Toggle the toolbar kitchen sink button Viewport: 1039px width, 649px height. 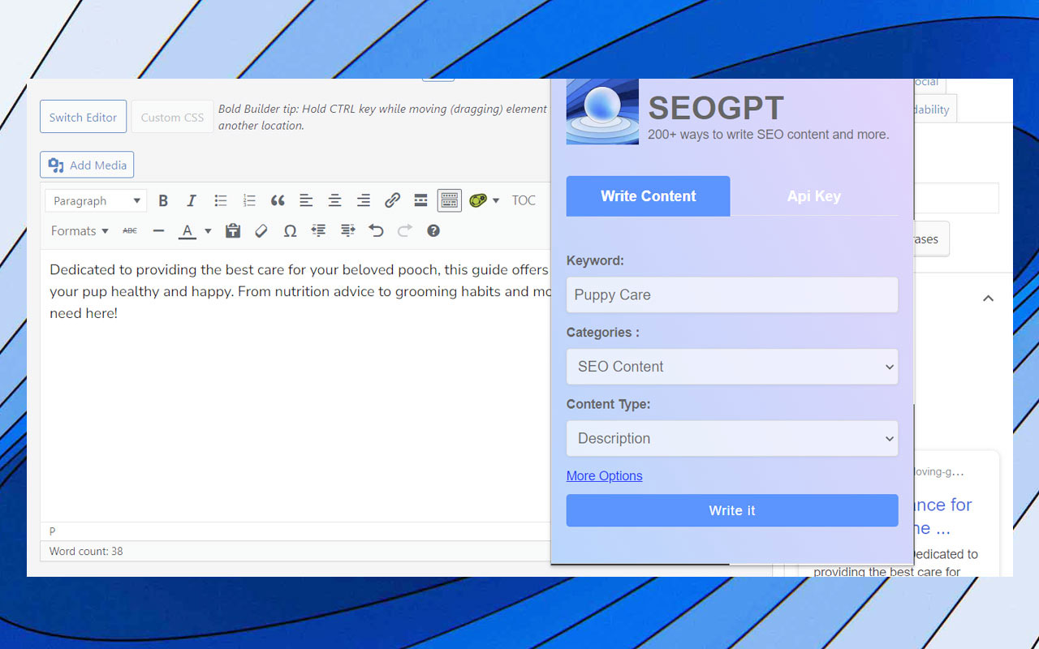449,200
